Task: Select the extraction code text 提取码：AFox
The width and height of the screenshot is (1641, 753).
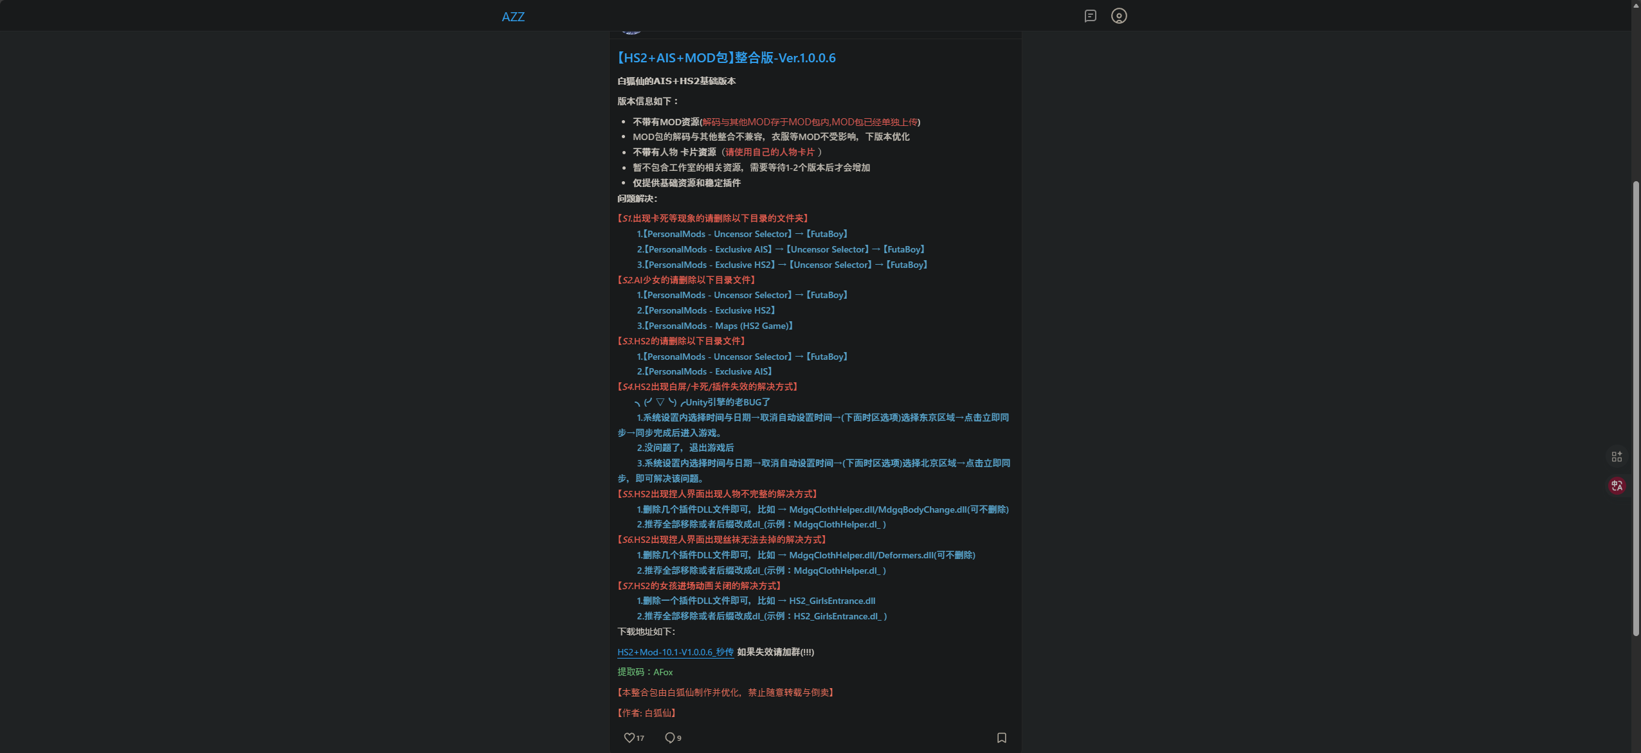Action: click(x=644, y=672)
